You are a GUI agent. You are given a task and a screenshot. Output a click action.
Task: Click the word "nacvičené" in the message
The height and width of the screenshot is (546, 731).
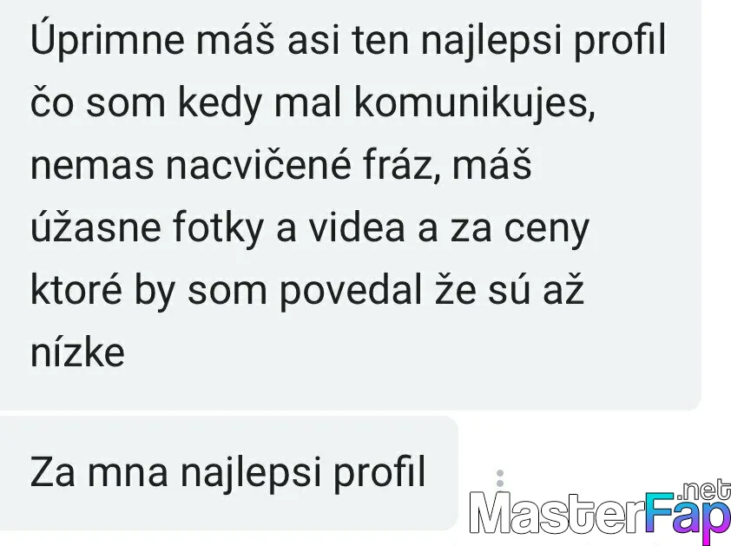[x=258, y=165]
